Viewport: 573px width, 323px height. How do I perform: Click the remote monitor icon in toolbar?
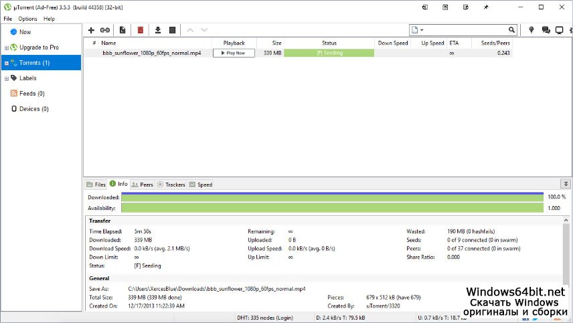coord(560,30)
